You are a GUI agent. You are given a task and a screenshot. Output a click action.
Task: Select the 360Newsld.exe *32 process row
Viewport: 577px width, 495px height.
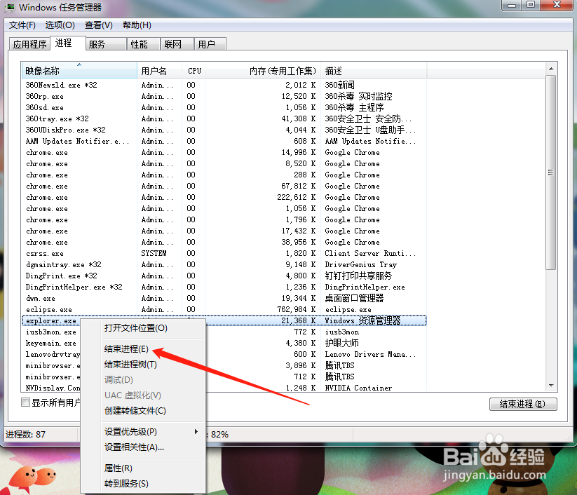(x=224, y=85)
